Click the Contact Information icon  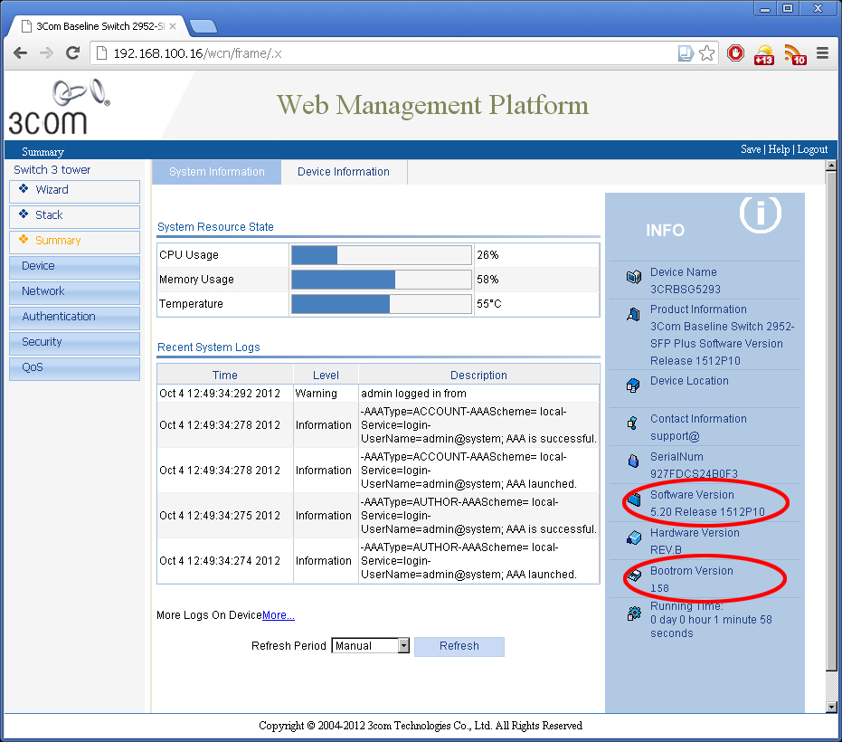632,423
